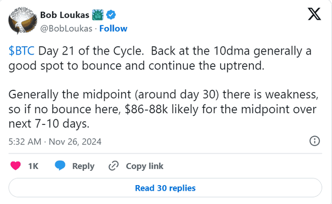Select the Copy link text

(x=145, y=166)
